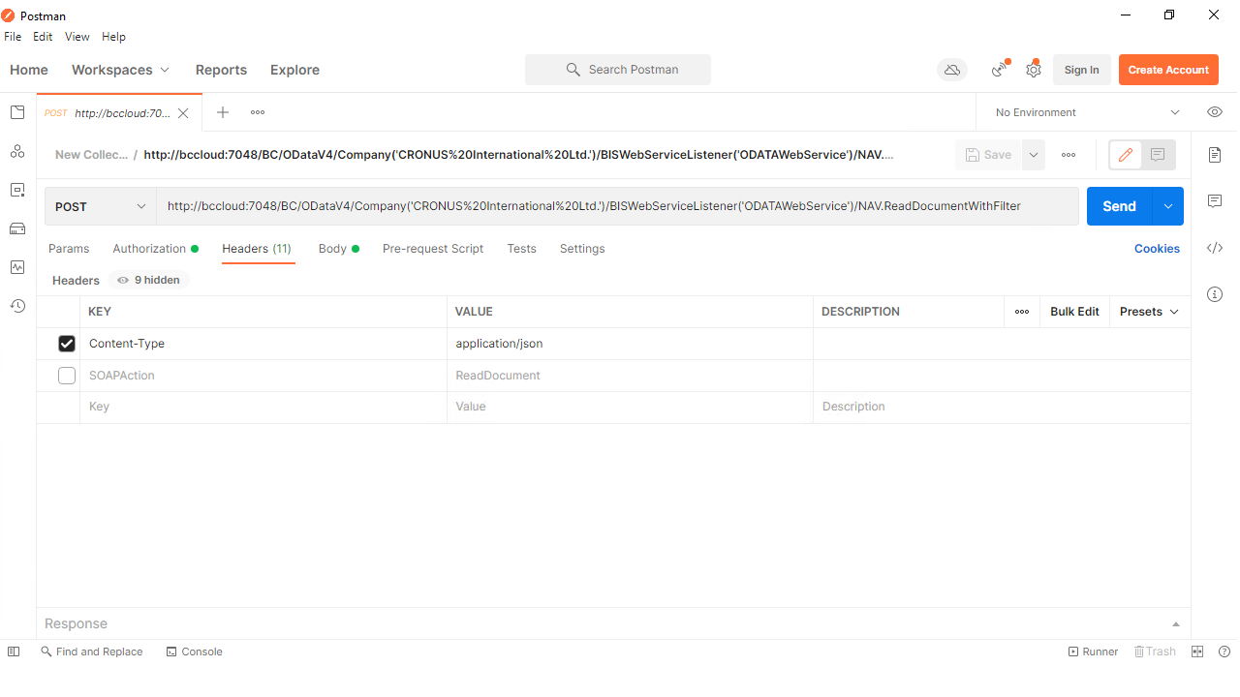Switch to the Settings request tab

tap(582, 249)
